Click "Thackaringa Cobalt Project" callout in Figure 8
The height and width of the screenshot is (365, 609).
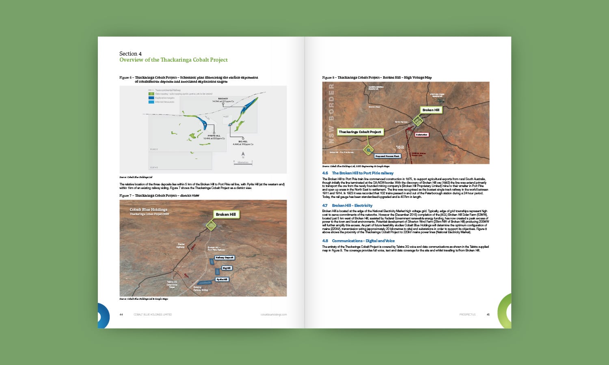coord(360,132)
